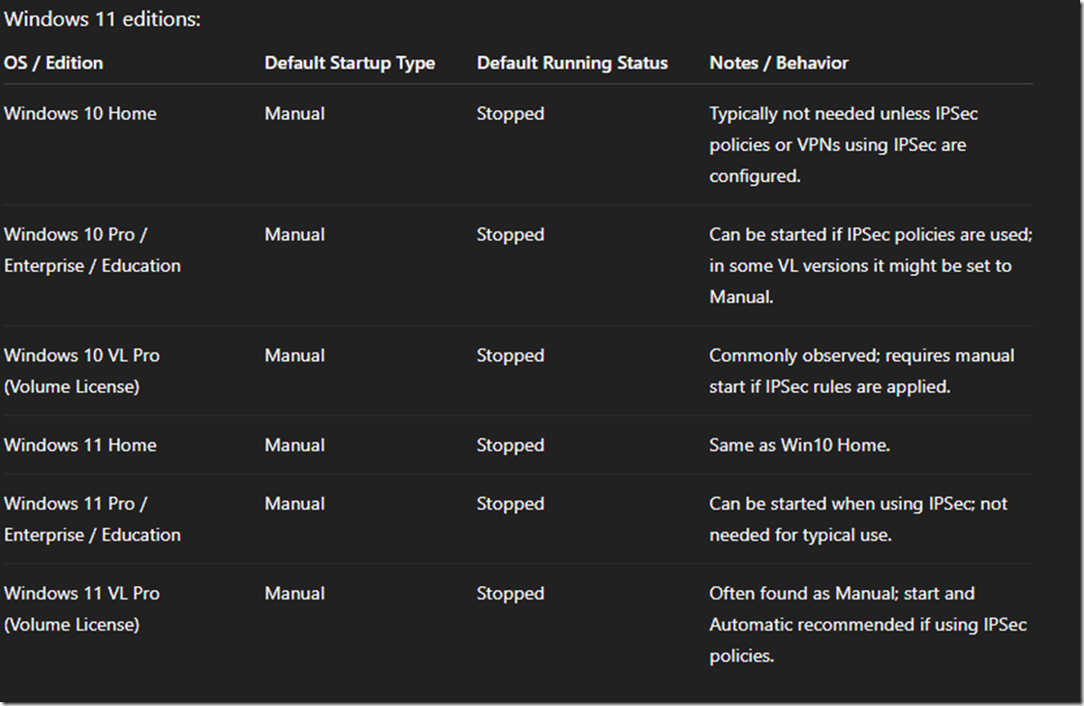1084x706 pixels.
Task: Click the "Windows 10 Home" row label
Action: pyautogui.click(x=80, y=113)
